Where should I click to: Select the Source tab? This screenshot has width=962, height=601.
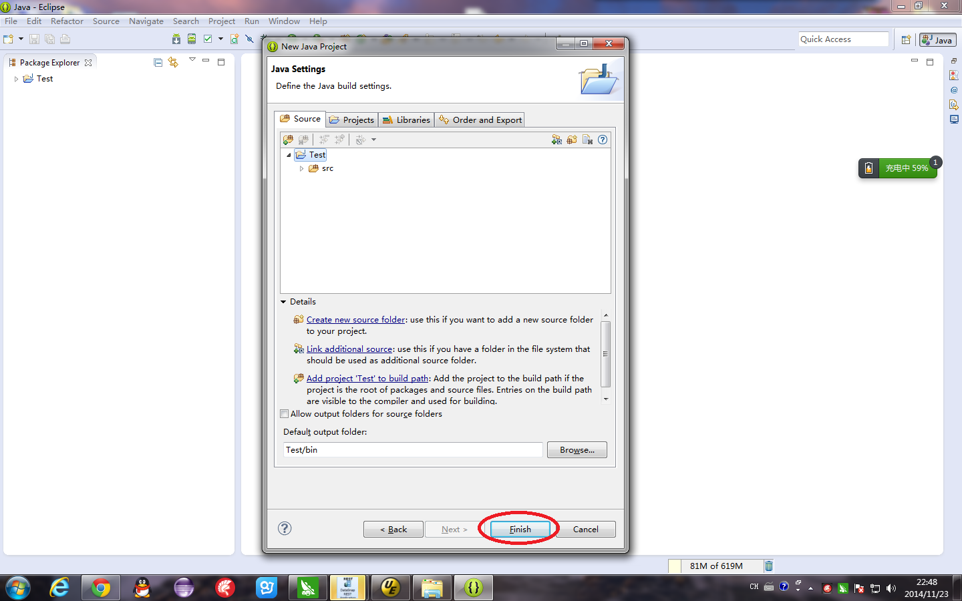(300, 119)
